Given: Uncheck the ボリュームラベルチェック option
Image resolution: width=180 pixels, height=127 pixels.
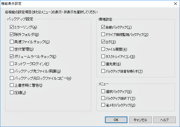Looking at the screenshot, I should (x=12, y=56).
